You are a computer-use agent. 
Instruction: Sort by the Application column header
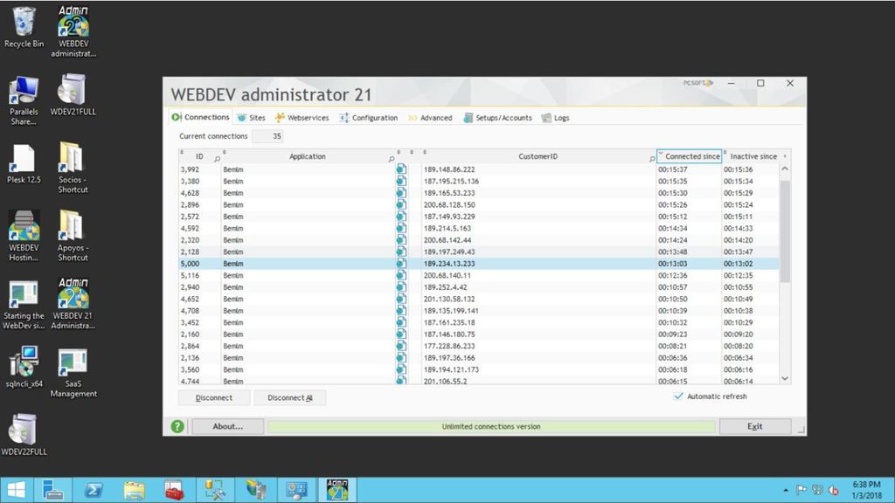pos(307,156)
